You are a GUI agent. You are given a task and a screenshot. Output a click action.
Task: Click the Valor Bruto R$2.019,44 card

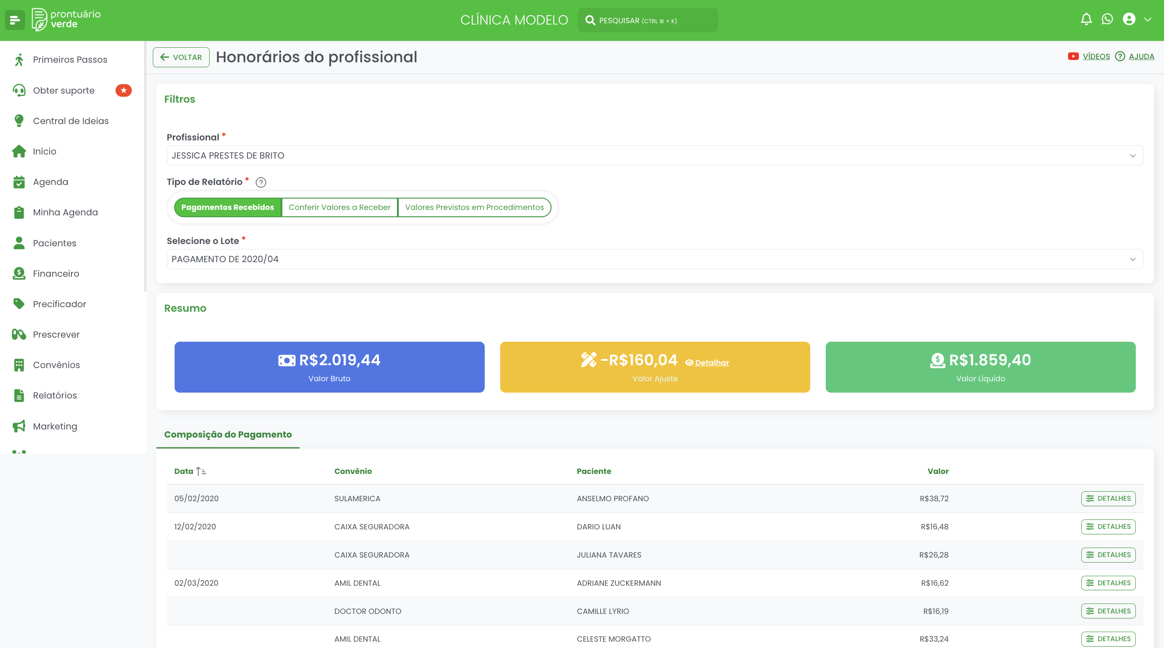coord(329,367)
